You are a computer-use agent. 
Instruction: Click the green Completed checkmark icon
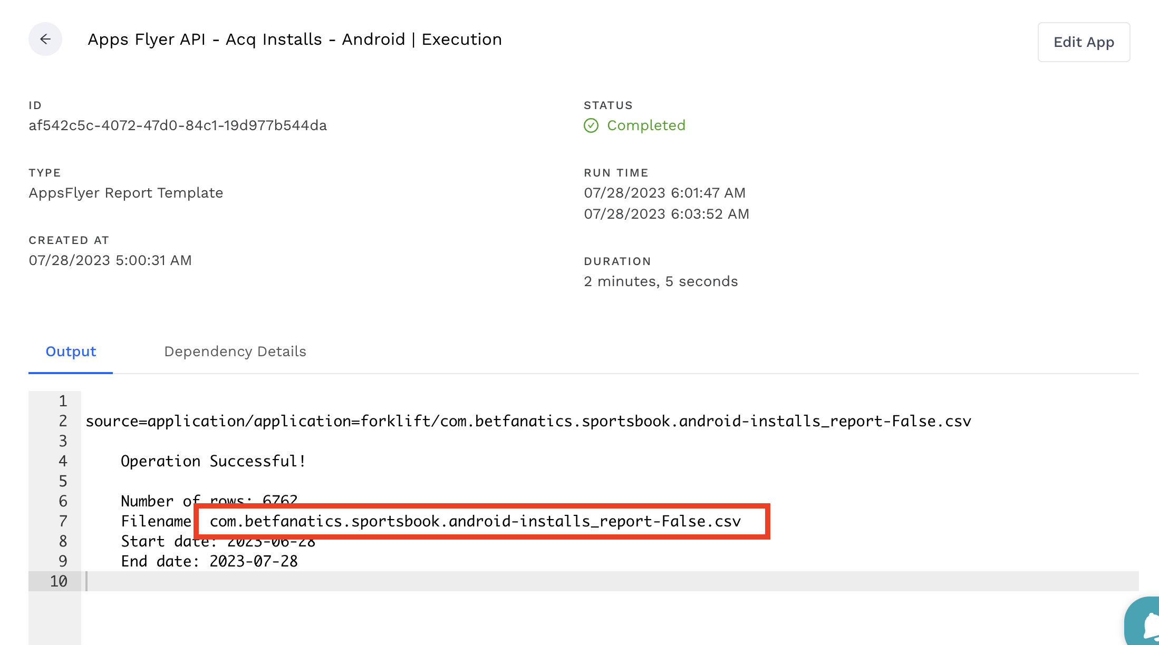[591, 125]
